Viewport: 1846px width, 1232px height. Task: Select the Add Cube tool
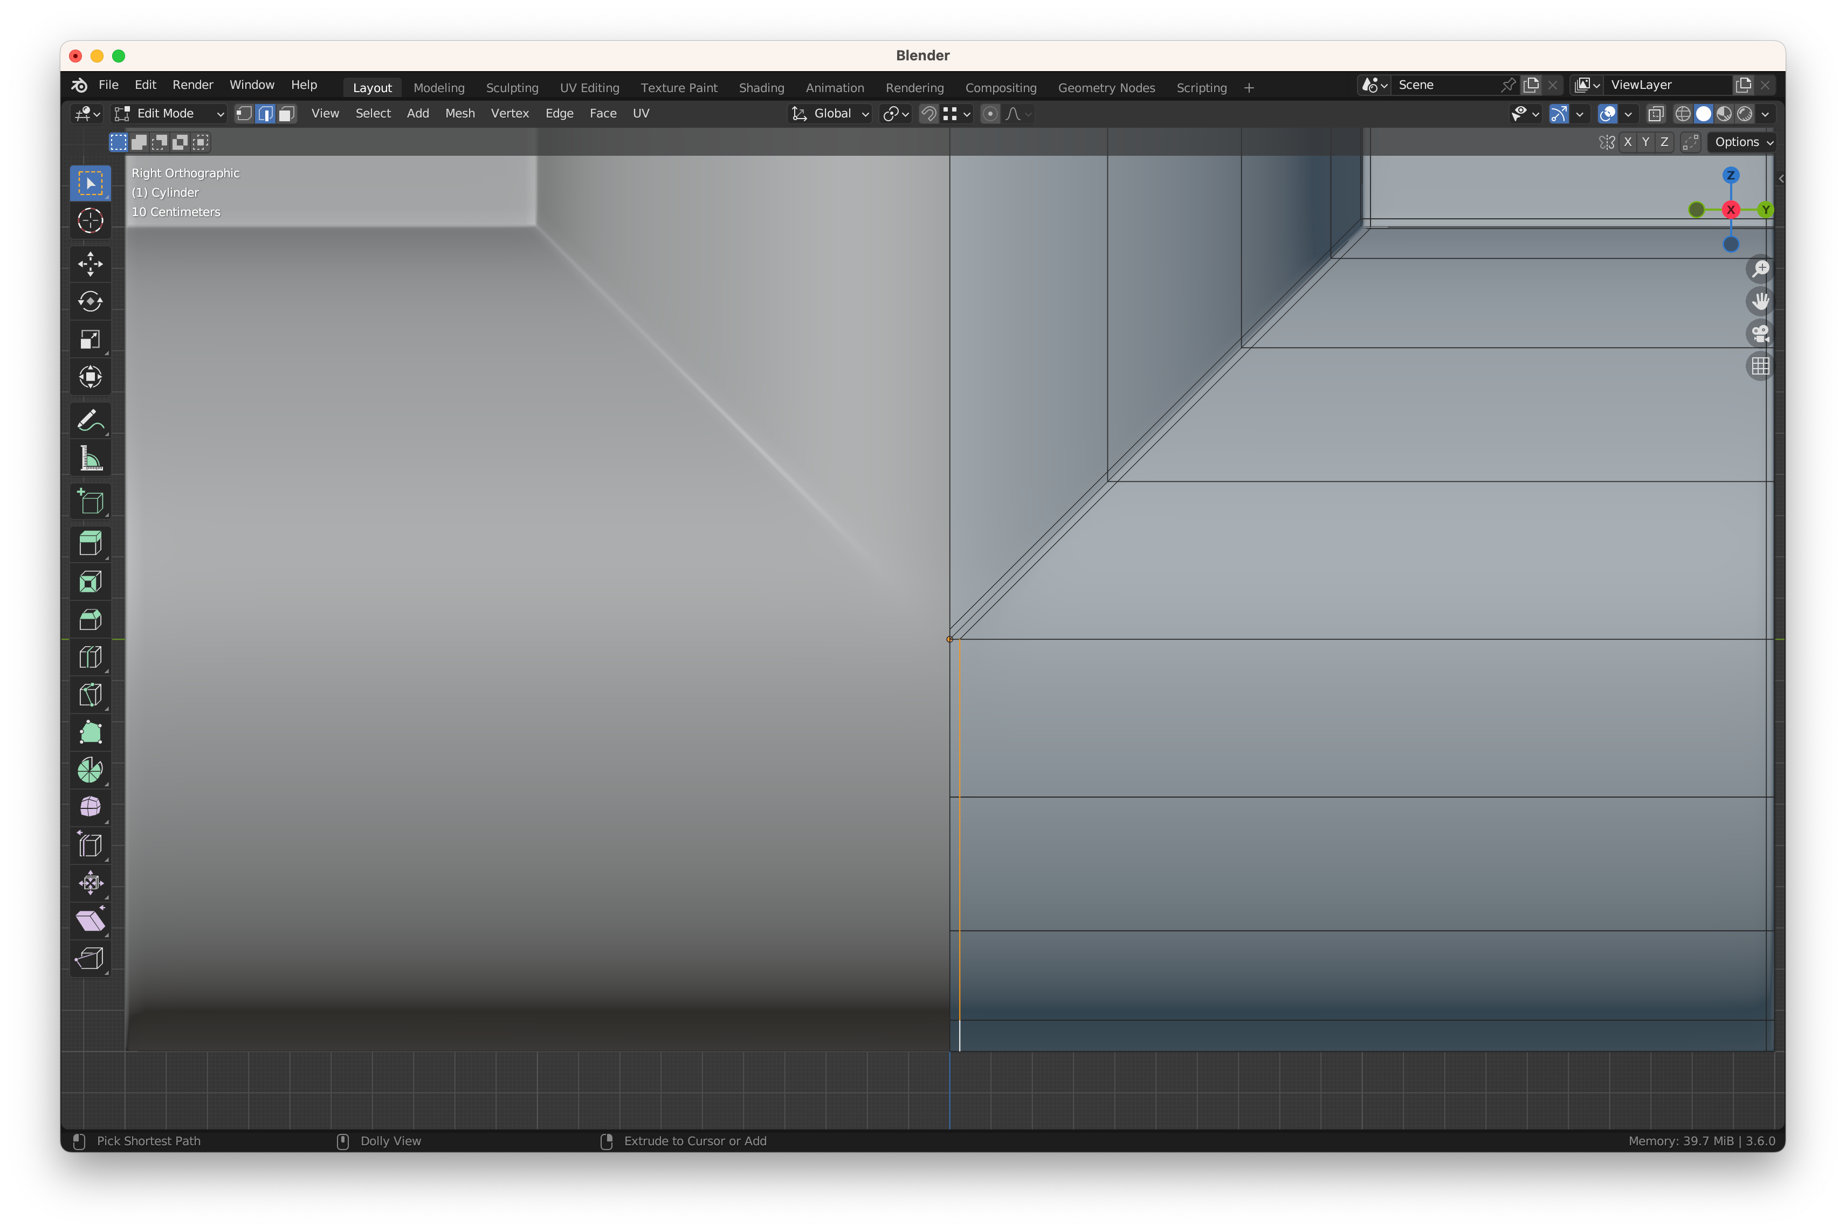(x=91, y=501)
